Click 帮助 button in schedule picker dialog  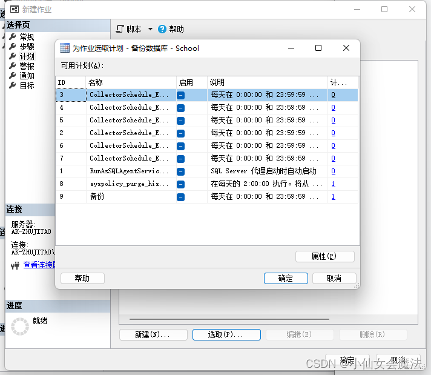(x=82, y=279)
